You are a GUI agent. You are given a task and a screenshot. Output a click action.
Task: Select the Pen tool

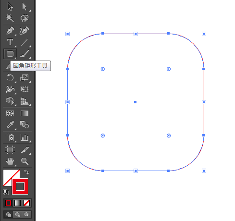(x=10, y=31)
